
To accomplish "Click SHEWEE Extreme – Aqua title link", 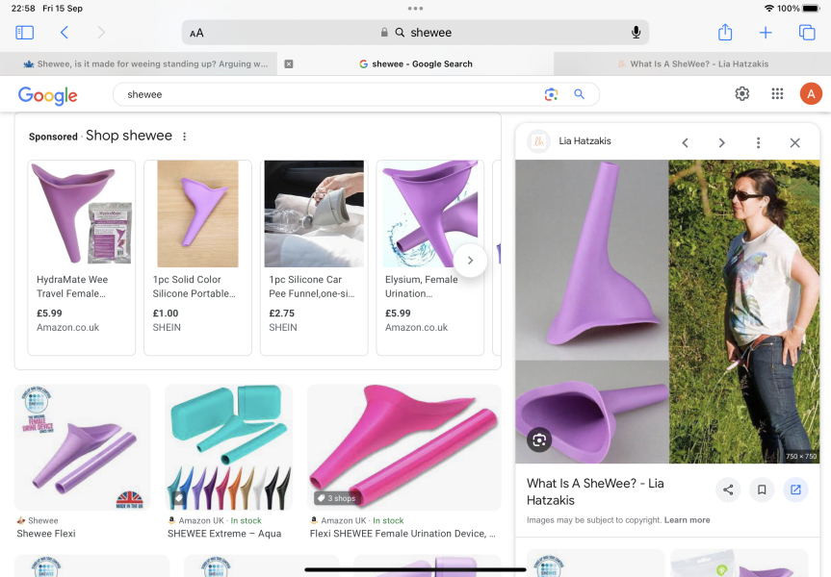I will click(224, 534).
